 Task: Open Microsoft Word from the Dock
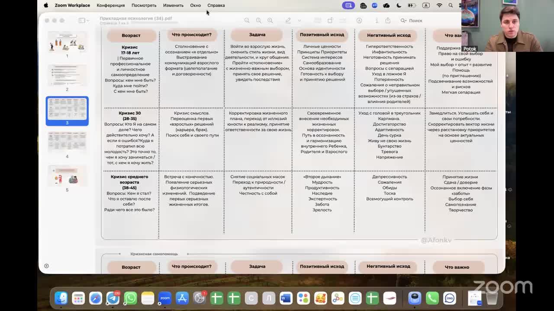286,298
